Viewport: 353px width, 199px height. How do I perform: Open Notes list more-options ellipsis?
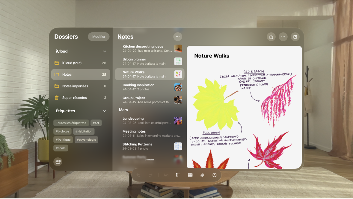click(178, 37)
